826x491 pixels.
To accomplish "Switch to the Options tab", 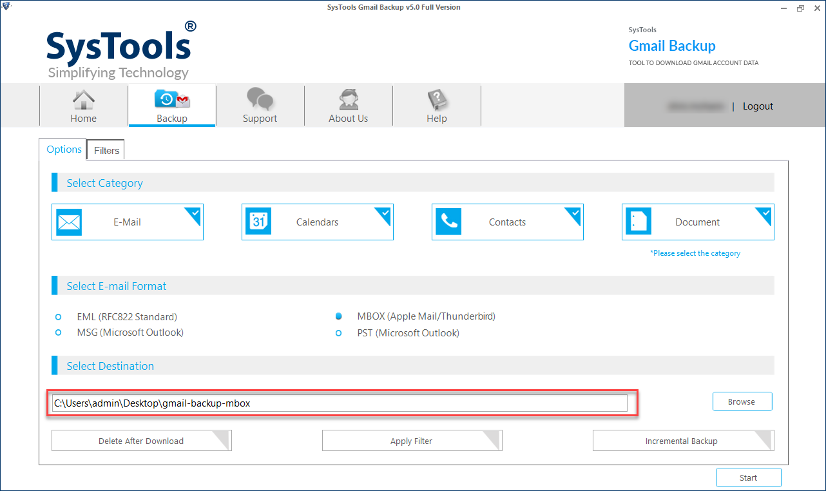I will point(64,149).
